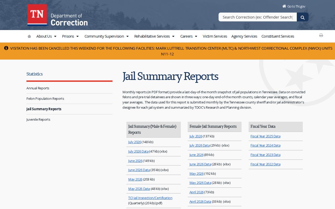Download female June 2026 Data (28 kb)
335x209 pixels.
tap(200, 164)
